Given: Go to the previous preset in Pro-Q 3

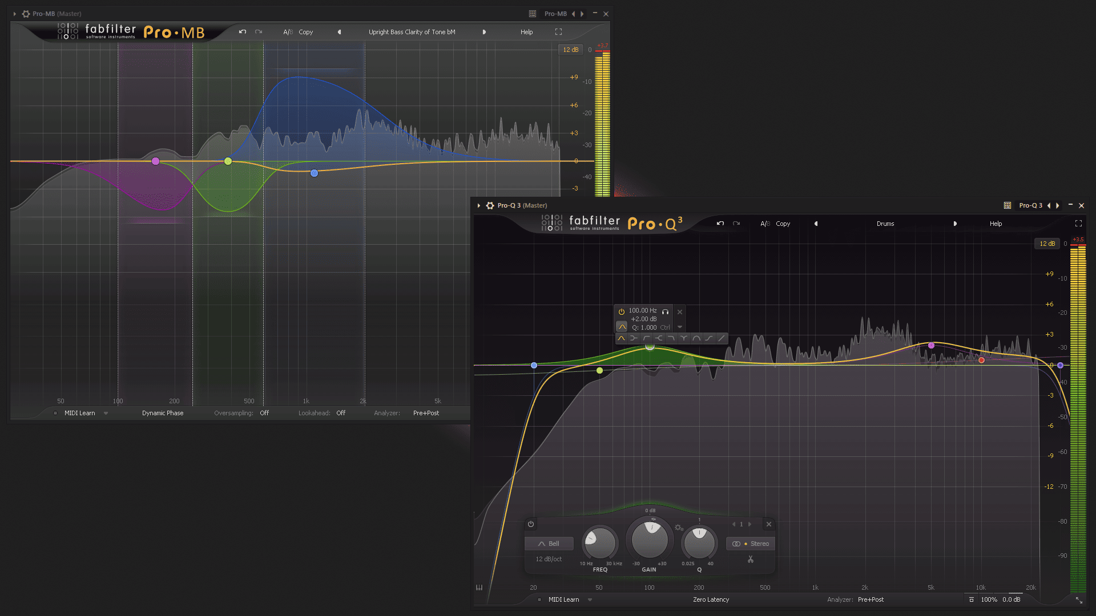Looking at the screenshot, I should (x=816, y=224).
